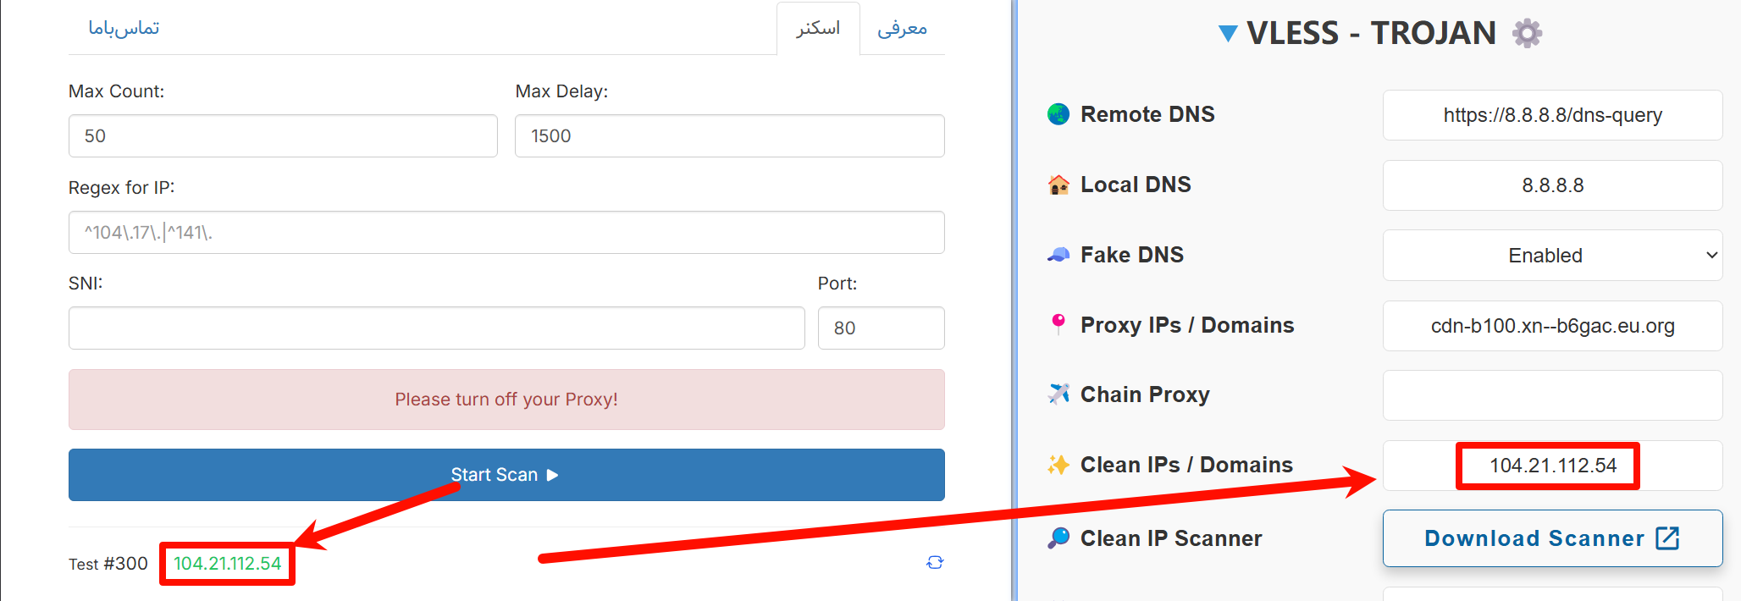1741x601 pixels.
Task: Click the settings gear beside VLESS - TROJAN
Action: tap(1527, 34)
